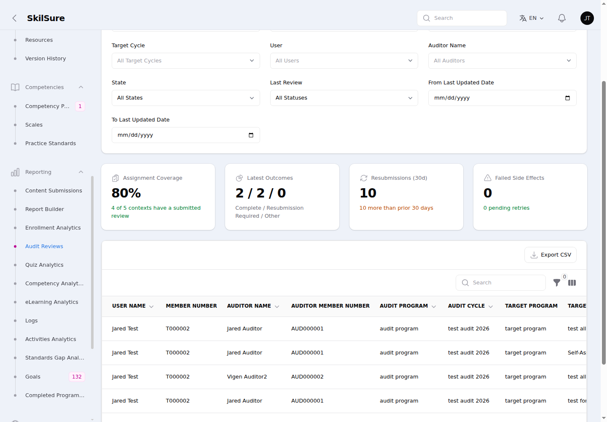Click the From Last Updated Date field

click(x=502, y=98)
